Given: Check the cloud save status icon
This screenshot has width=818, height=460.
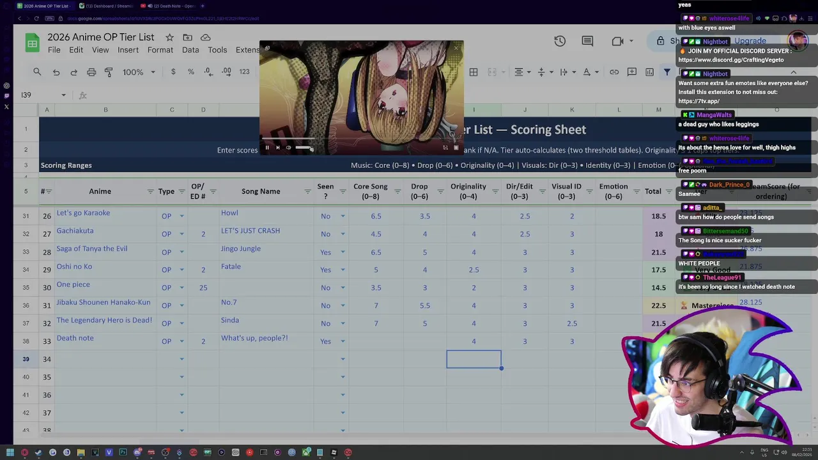Looking at the screenshot, I should coord(206,38).
